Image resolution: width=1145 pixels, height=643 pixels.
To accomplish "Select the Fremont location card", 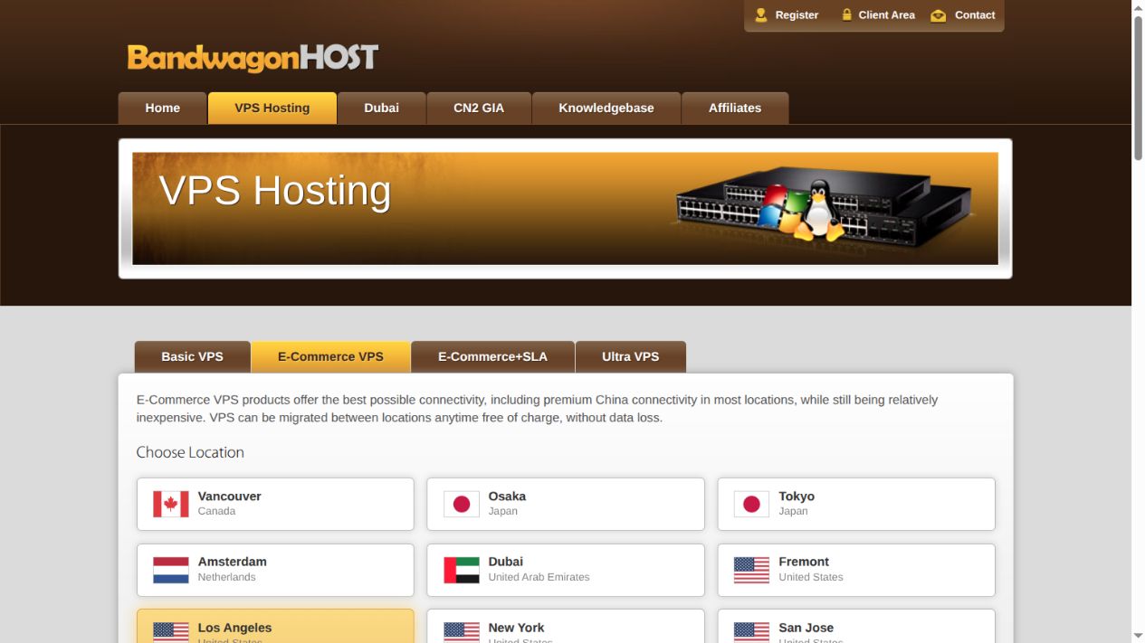I will (x=856, y=570).
